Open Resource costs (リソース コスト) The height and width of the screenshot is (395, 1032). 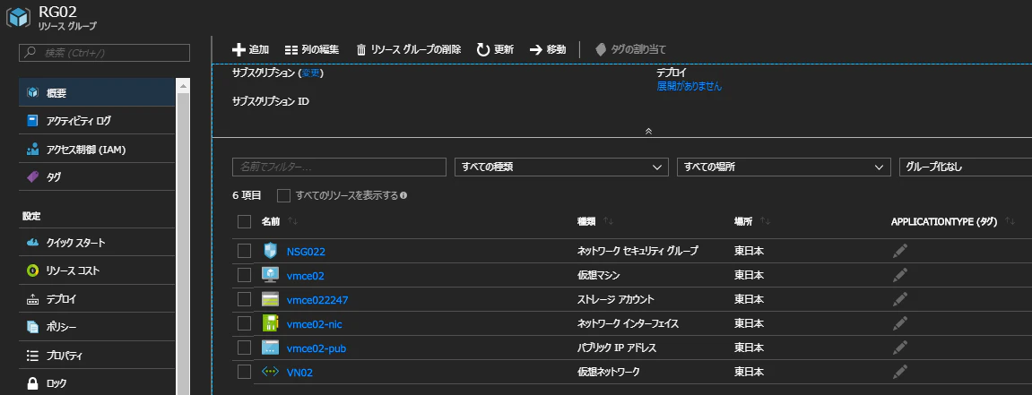(x=97, y=270)
